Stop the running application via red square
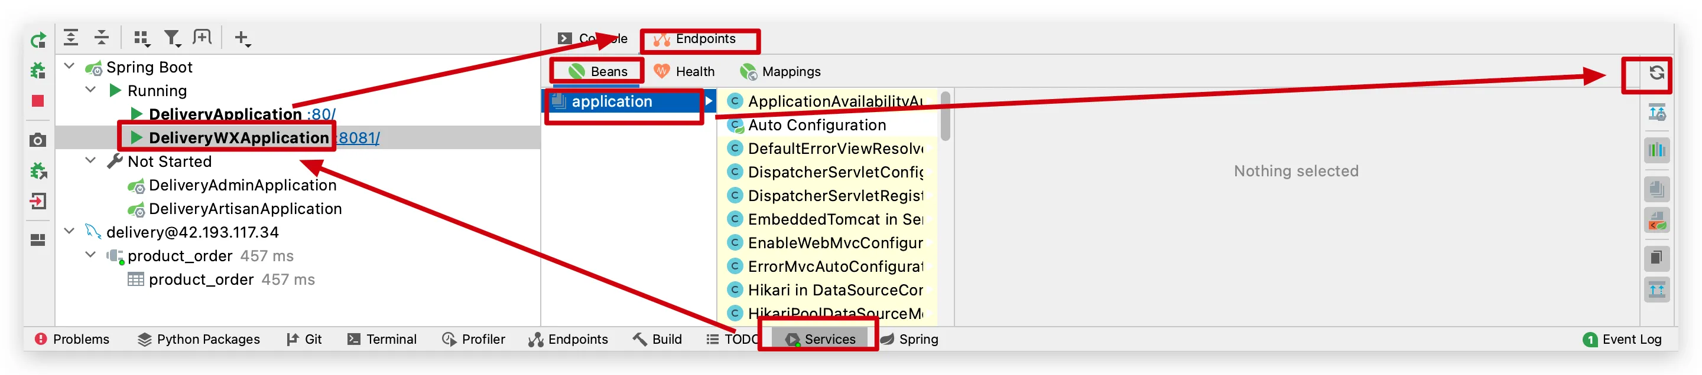The image size is (1702, 375). [38, 101]
